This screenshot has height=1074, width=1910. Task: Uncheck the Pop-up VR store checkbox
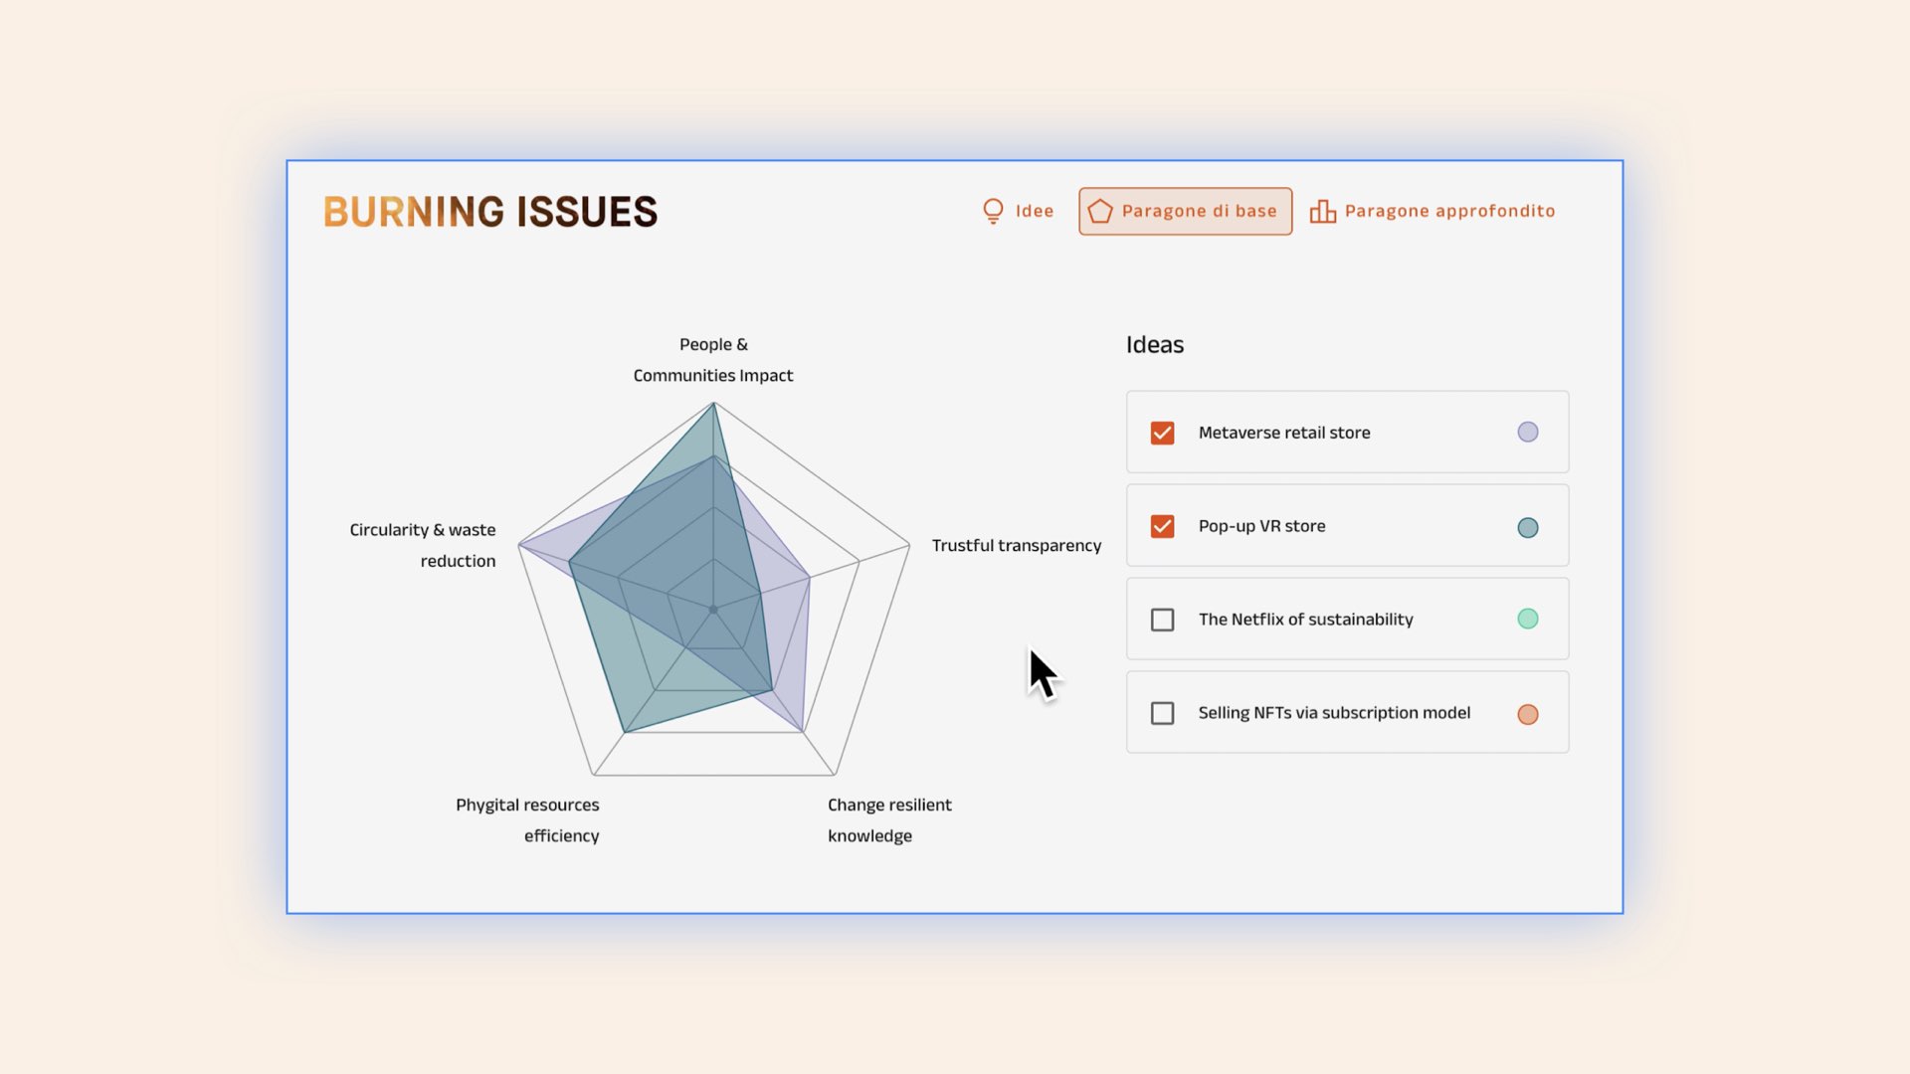click(1162, 526)
